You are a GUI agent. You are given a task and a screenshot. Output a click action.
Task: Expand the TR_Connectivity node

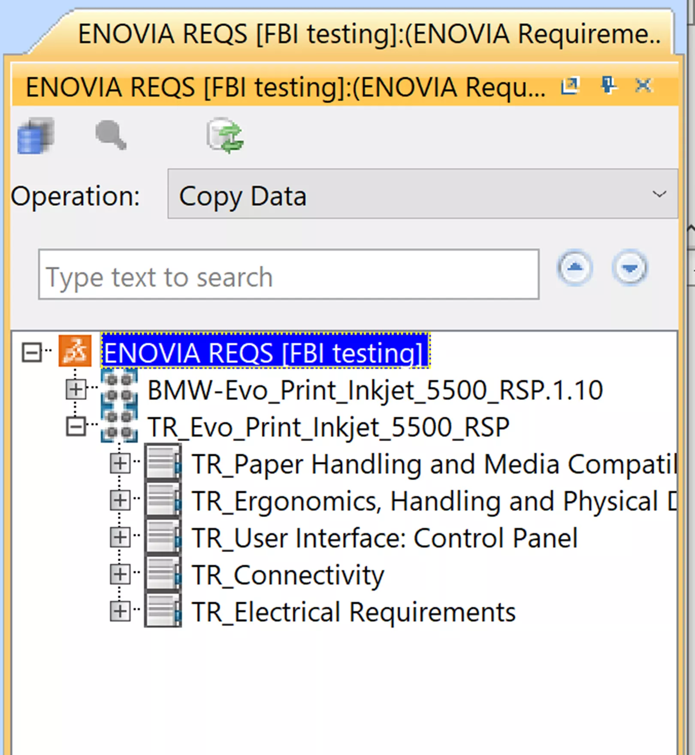pos(120,574)
